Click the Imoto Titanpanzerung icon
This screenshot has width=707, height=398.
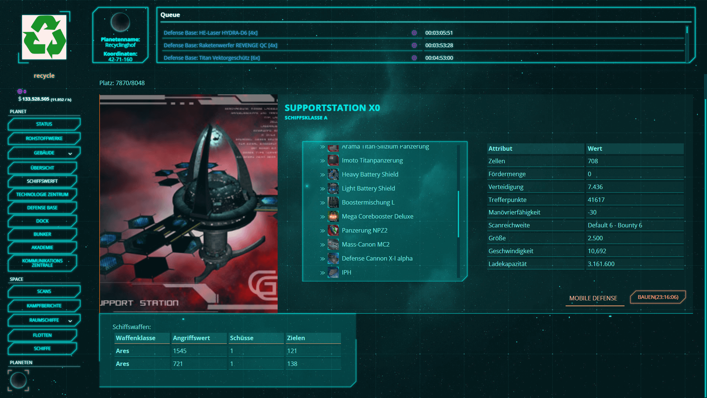pyautogui.click(x=333, y=160)
